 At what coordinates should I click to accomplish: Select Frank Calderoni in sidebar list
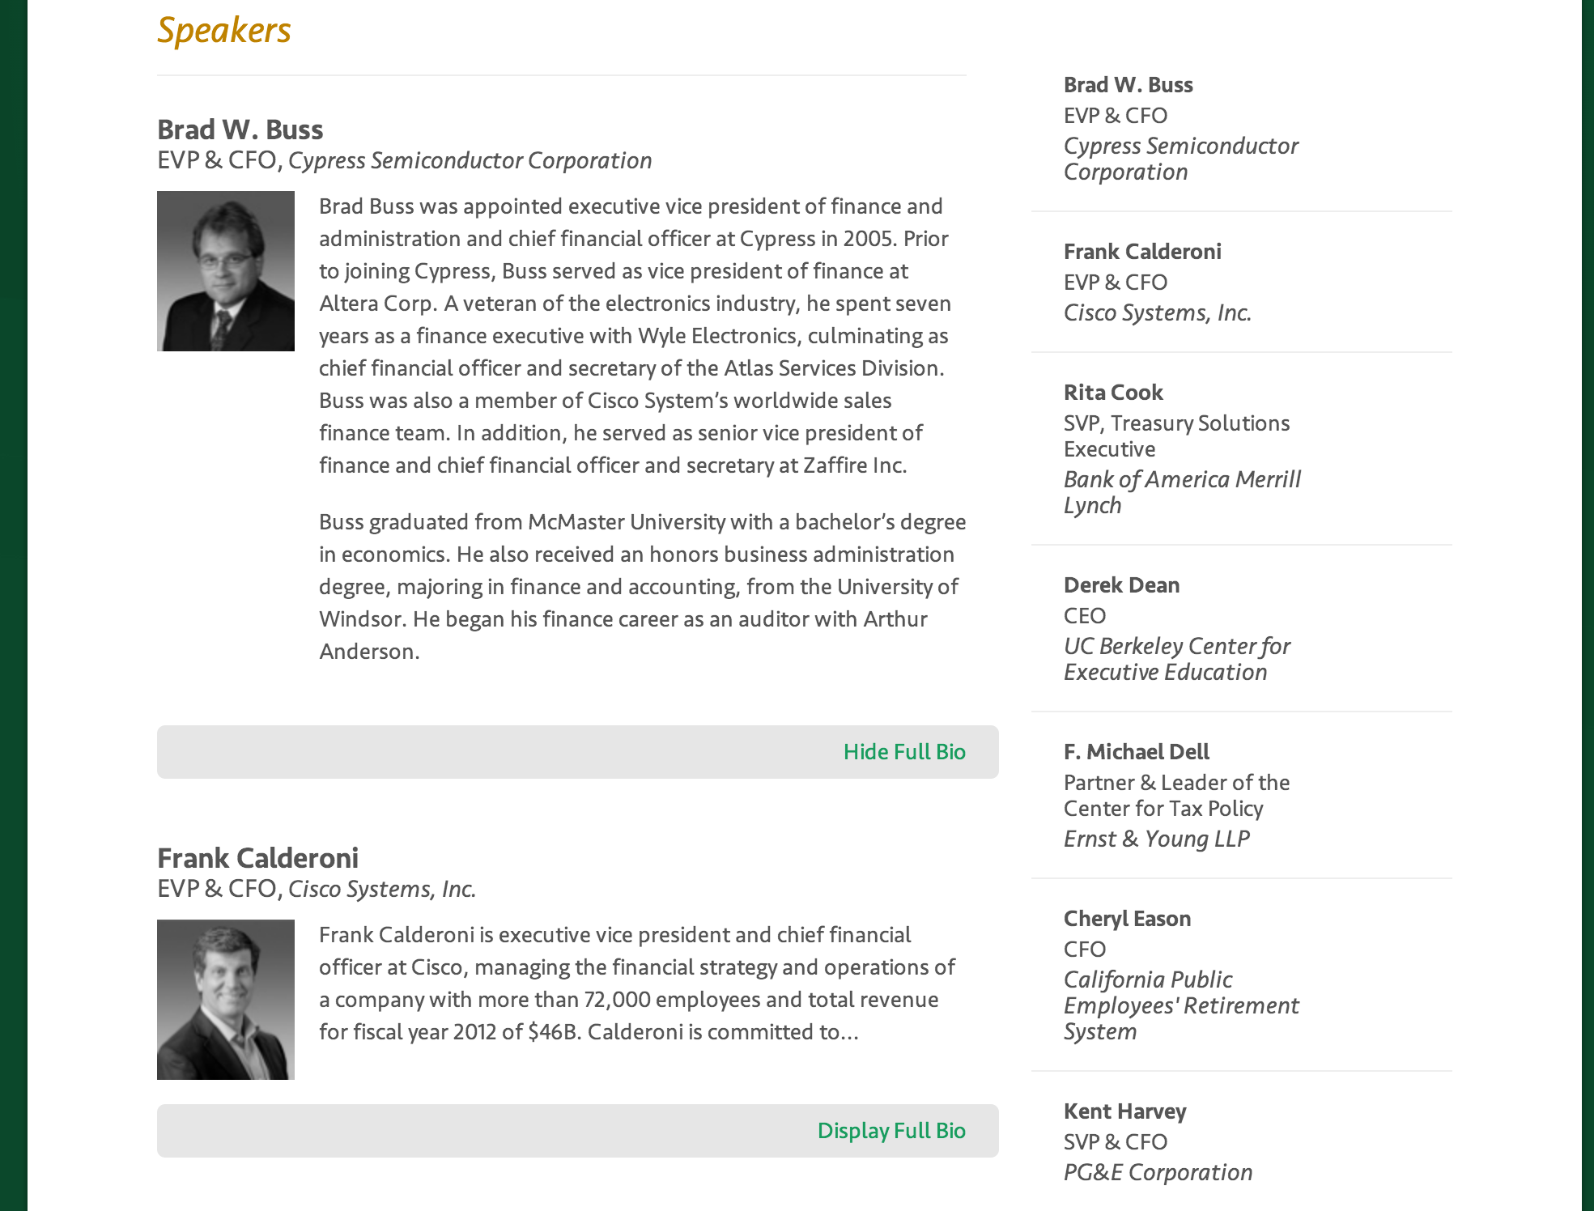point(1141,252)
